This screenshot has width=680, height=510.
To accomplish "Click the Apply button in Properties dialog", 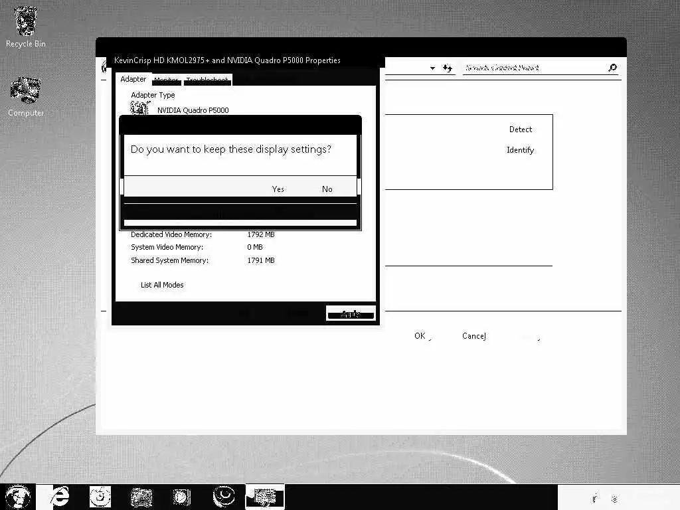I will pos(351,313).
